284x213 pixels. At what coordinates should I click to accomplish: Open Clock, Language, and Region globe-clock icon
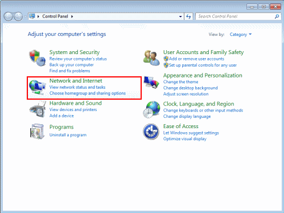151,109
